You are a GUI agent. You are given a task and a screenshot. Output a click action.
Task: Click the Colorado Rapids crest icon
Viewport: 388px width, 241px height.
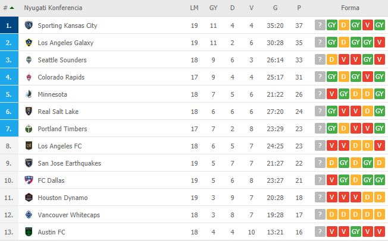coord(29,77)
